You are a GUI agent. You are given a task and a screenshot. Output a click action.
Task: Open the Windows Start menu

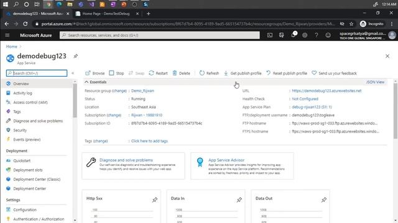click(x=6, y=4)
